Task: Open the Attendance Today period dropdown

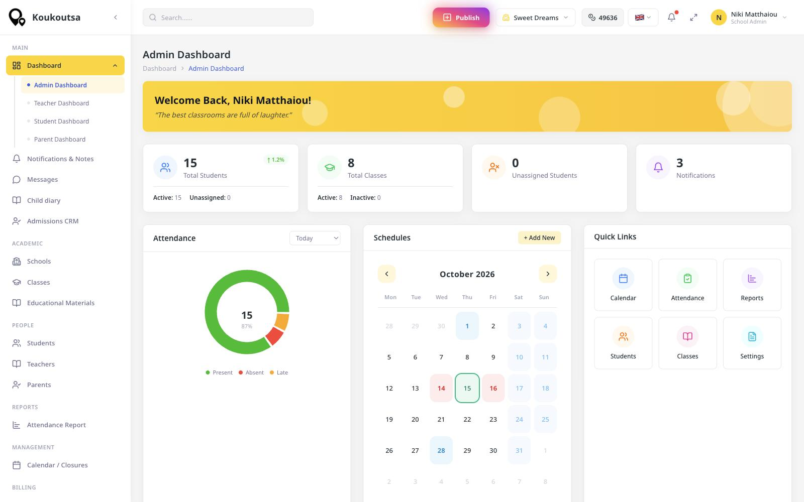Action: click(x=315, y=238)
